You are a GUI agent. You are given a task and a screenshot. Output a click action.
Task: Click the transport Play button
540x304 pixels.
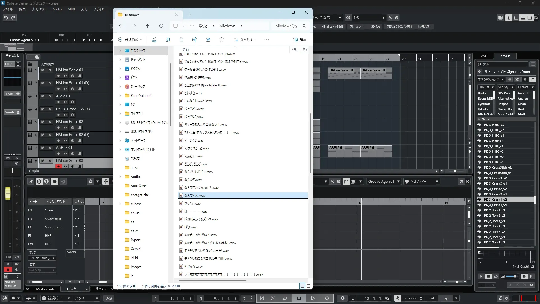pos(313,298)
